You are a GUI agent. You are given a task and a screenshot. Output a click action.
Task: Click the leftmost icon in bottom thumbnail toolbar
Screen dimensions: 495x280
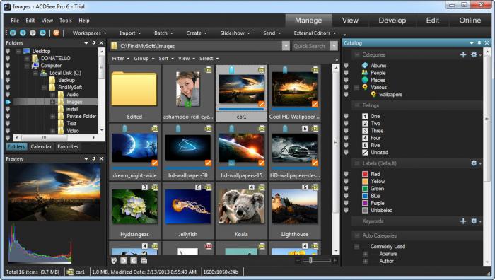point(115,260)
